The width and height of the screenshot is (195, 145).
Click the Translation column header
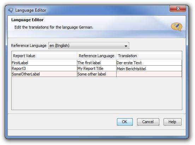point(149,56)
